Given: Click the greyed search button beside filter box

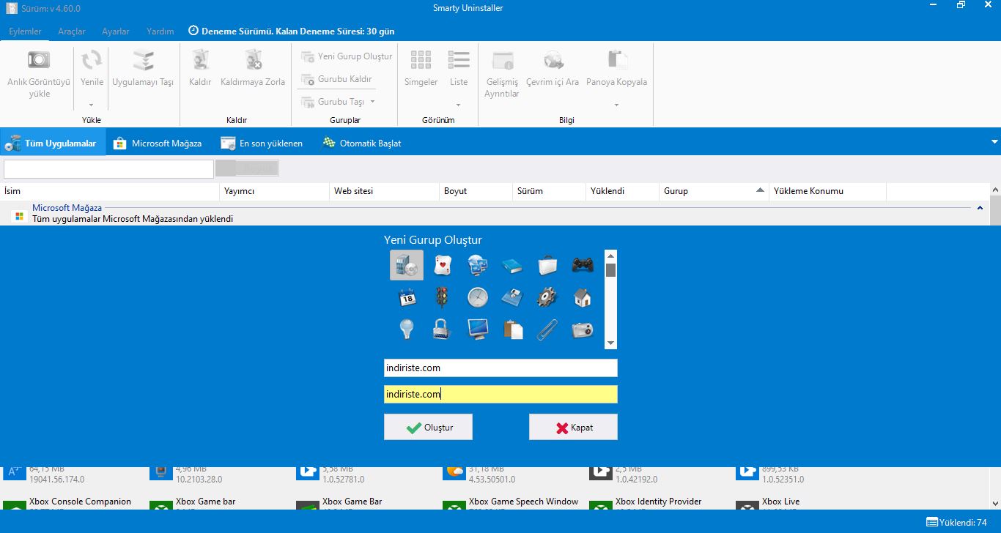Looking at the screenshot, I should pos(247,168).
